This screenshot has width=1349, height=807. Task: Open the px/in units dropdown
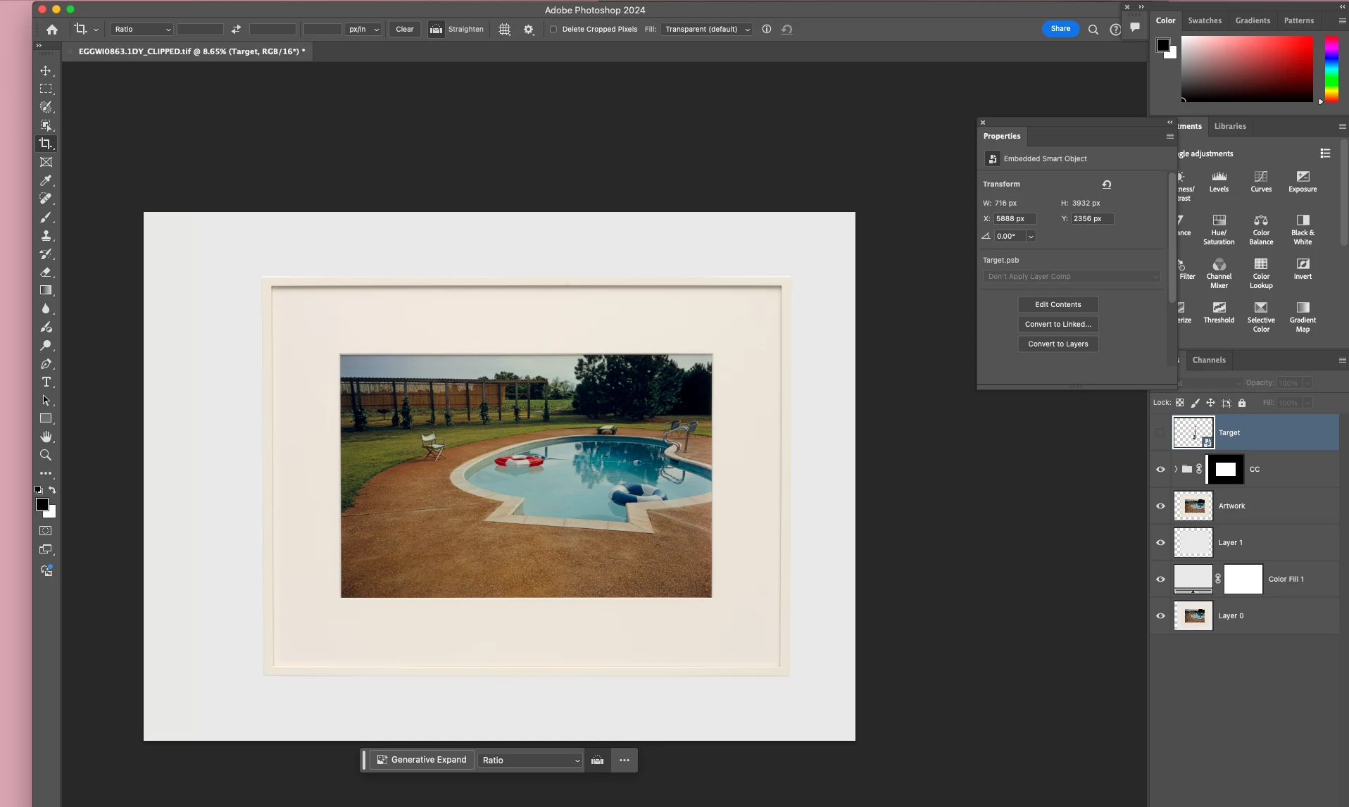tap(364, 30)
